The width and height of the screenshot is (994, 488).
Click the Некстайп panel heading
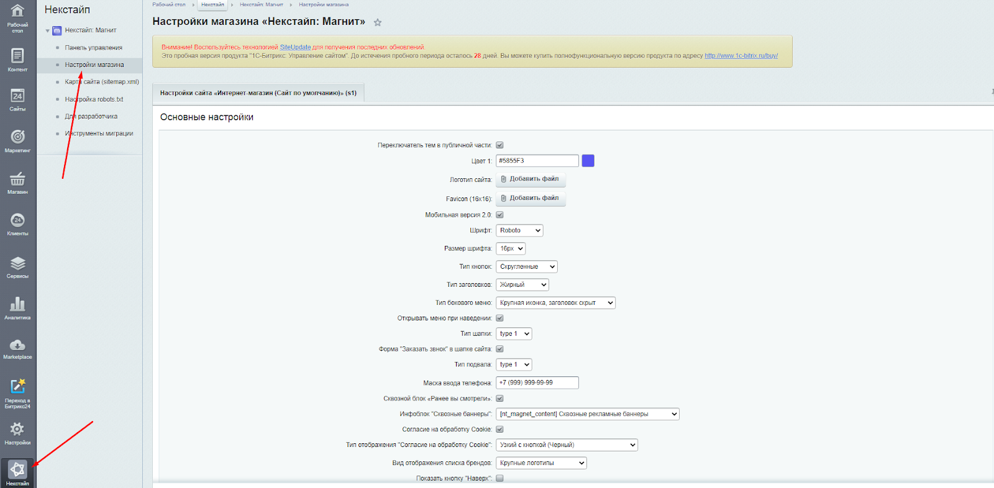pos(67,10)
